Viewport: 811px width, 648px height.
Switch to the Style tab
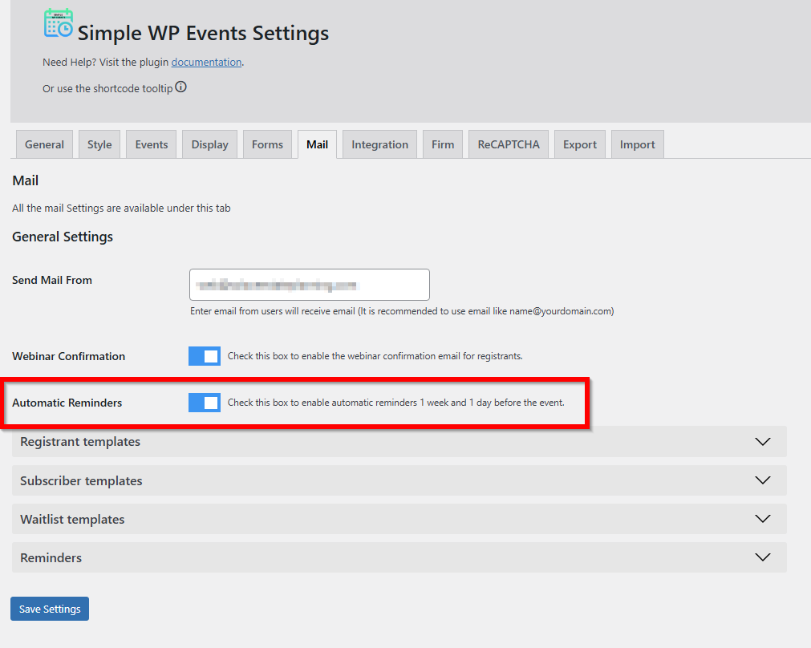99,144
